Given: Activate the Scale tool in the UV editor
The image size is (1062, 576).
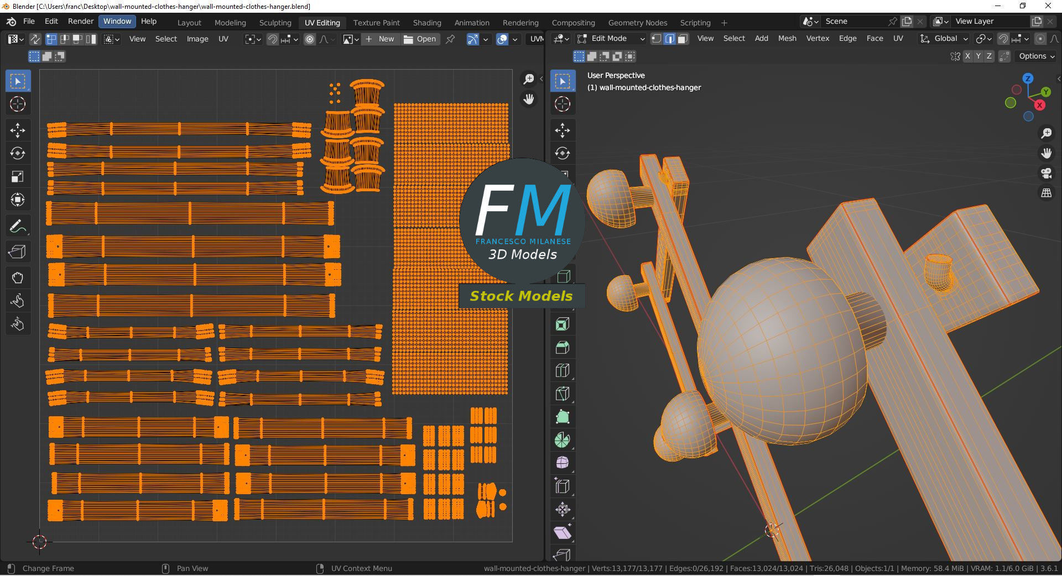Looking at the screenshot, I should (x=18, y=176).
